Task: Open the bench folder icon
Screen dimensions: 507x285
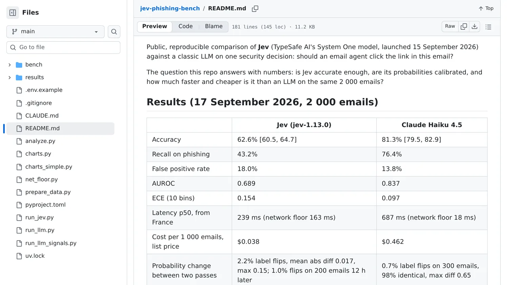Action: pyautogui.click(x=19, y=65)
